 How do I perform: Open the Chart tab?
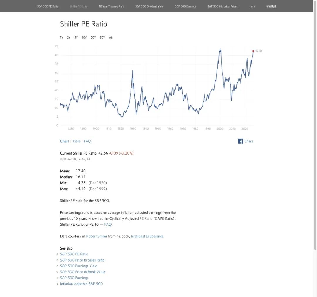(65, 141)
